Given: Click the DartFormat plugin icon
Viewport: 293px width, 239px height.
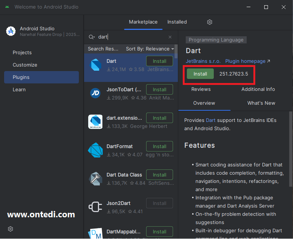Looking at the screenshot, I should 95,150.
